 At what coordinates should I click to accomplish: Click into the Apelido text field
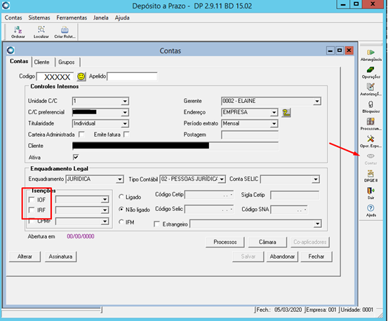tap(133, 76)
